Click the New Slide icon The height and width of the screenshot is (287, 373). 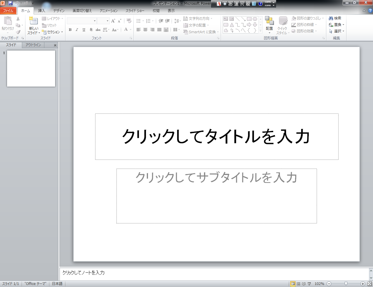[34, 21]
